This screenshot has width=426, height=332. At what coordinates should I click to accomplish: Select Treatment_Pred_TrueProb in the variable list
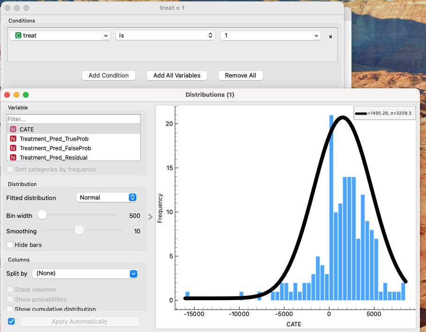click(54, 139)
